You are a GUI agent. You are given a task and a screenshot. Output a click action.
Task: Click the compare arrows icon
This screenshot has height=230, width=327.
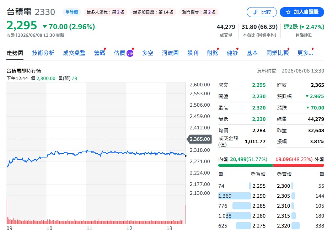[255, 12]
